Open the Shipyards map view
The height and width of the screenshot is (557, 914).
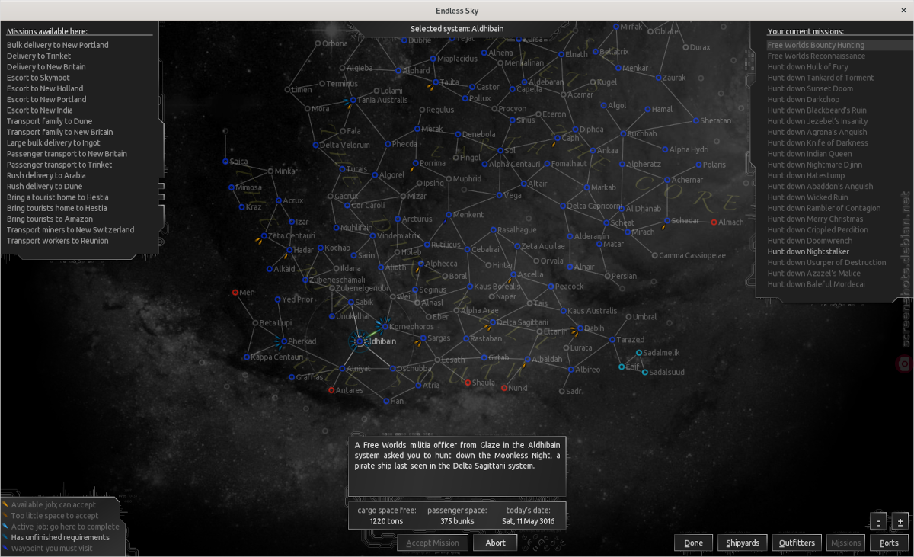(743, 543)
